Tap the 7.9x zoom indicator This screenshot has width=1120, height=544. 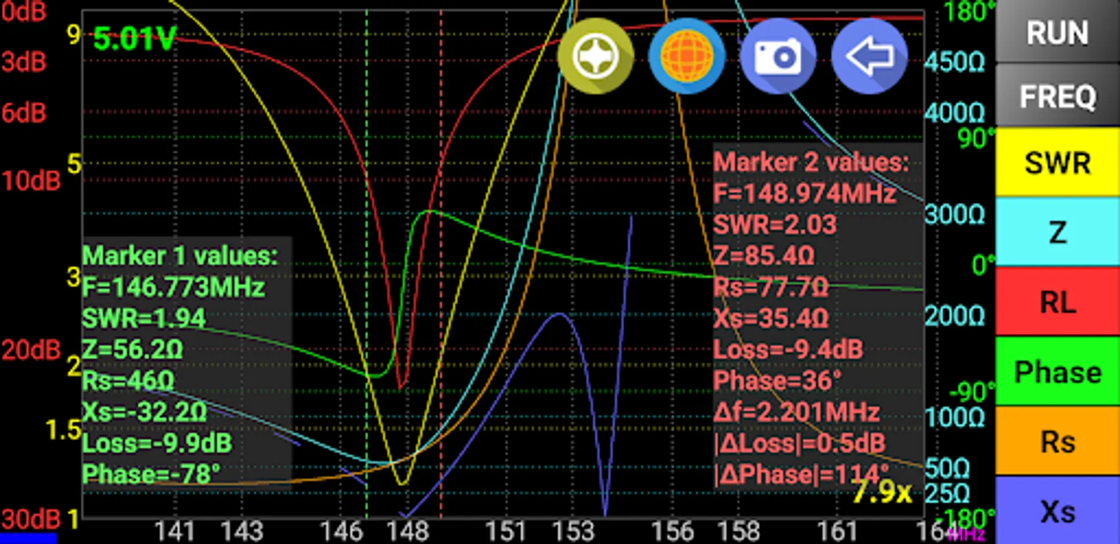click(x=882, y=492)
